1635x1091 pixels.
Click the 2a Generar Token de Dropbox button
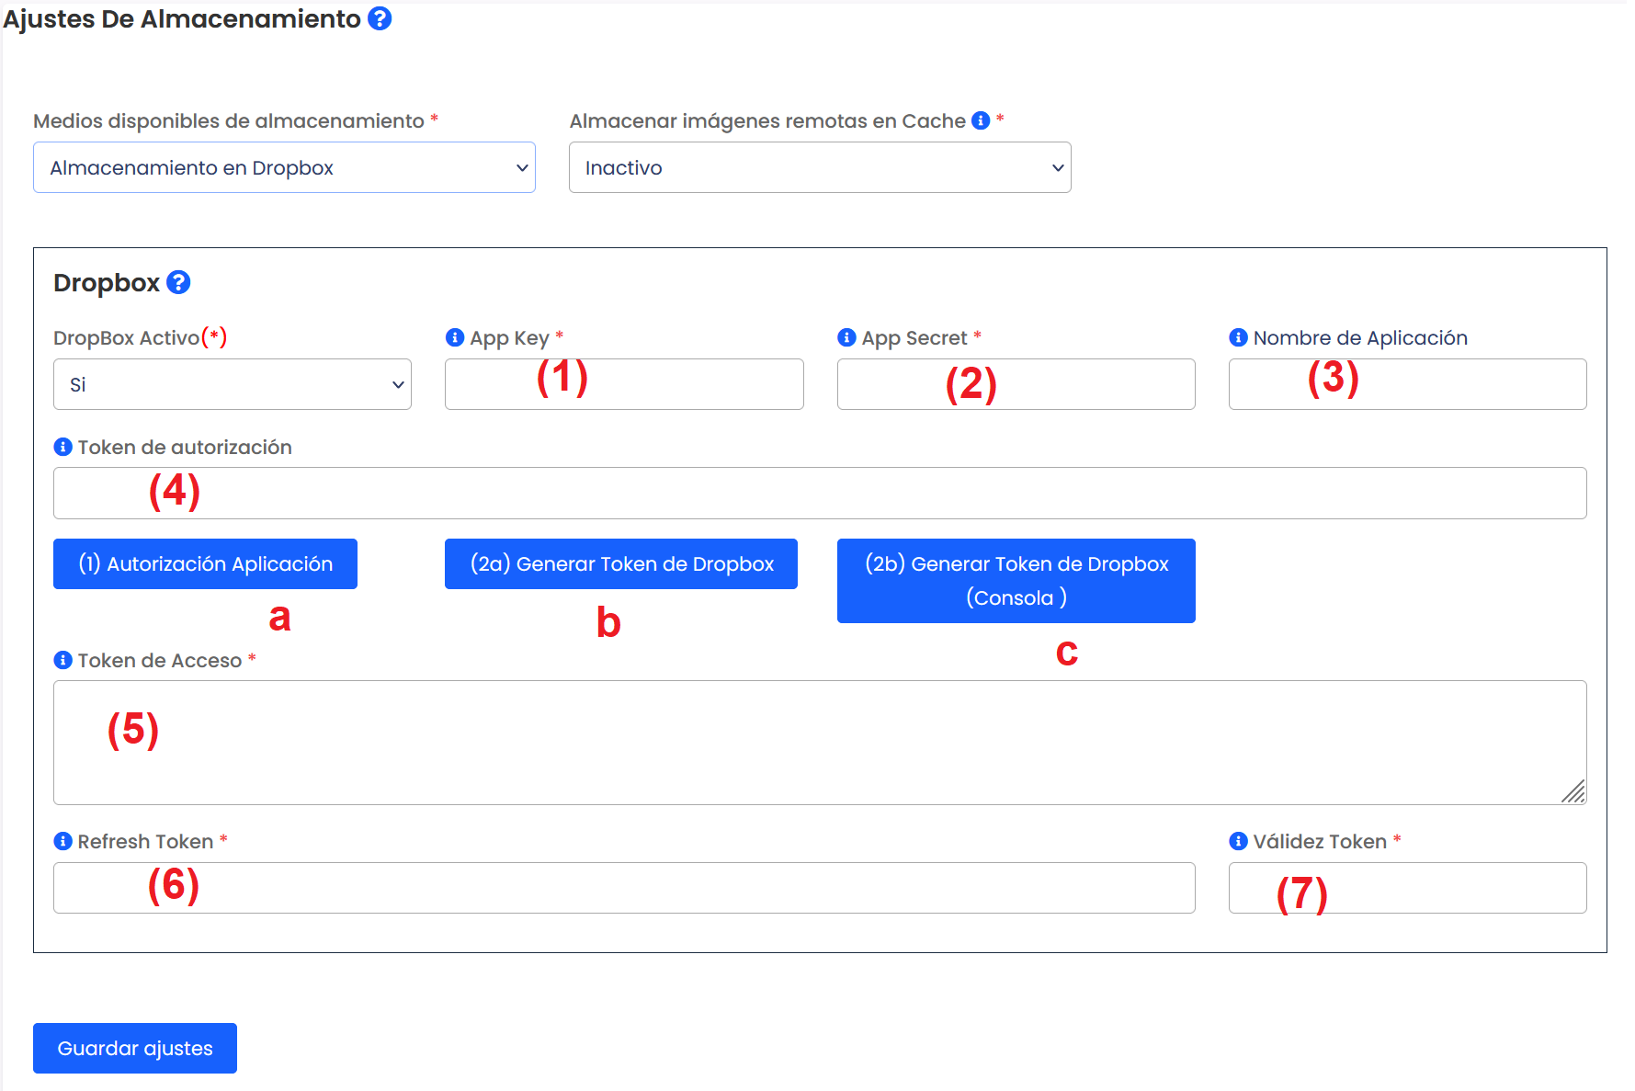tap(620, 563)
